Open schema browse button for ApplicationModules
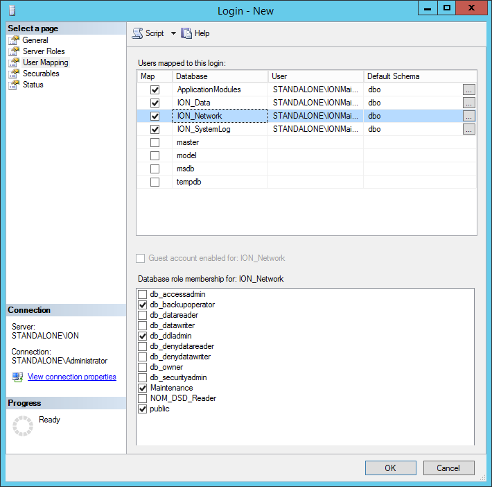The image size is (492, 487). (x=468, y=89)
